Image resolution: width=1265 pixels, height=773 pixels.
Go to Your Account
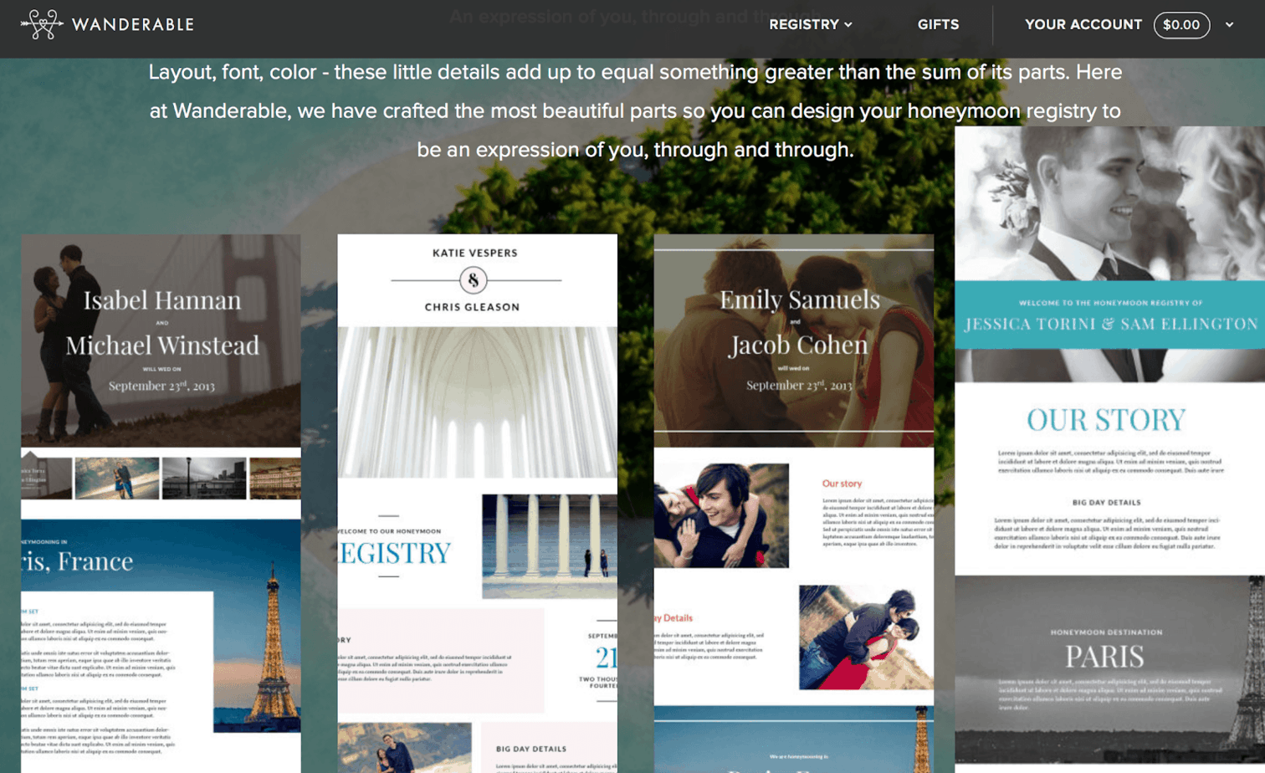pyautogui.click(x=1083, y=25)
